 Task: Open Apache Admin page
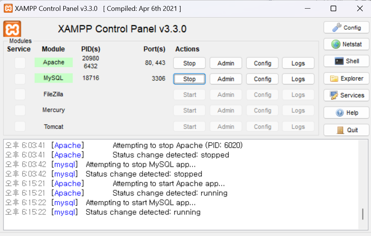pyautogui.click(x=226, y=63)
